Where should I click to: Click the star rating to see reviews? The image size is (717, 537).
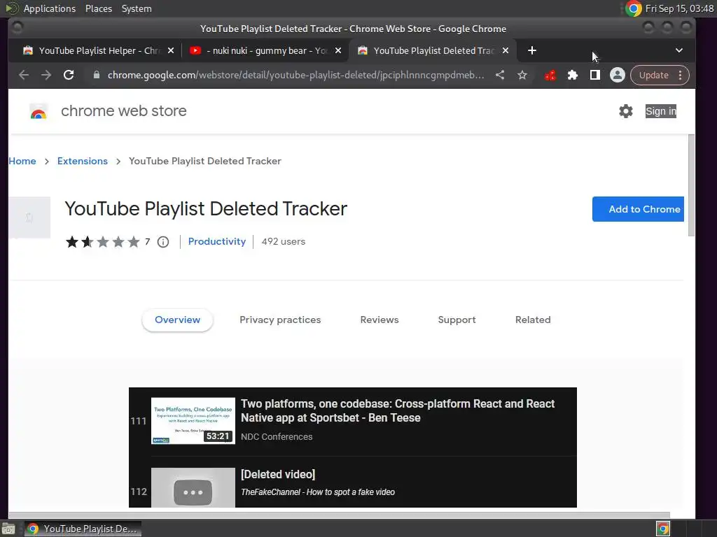103,241
